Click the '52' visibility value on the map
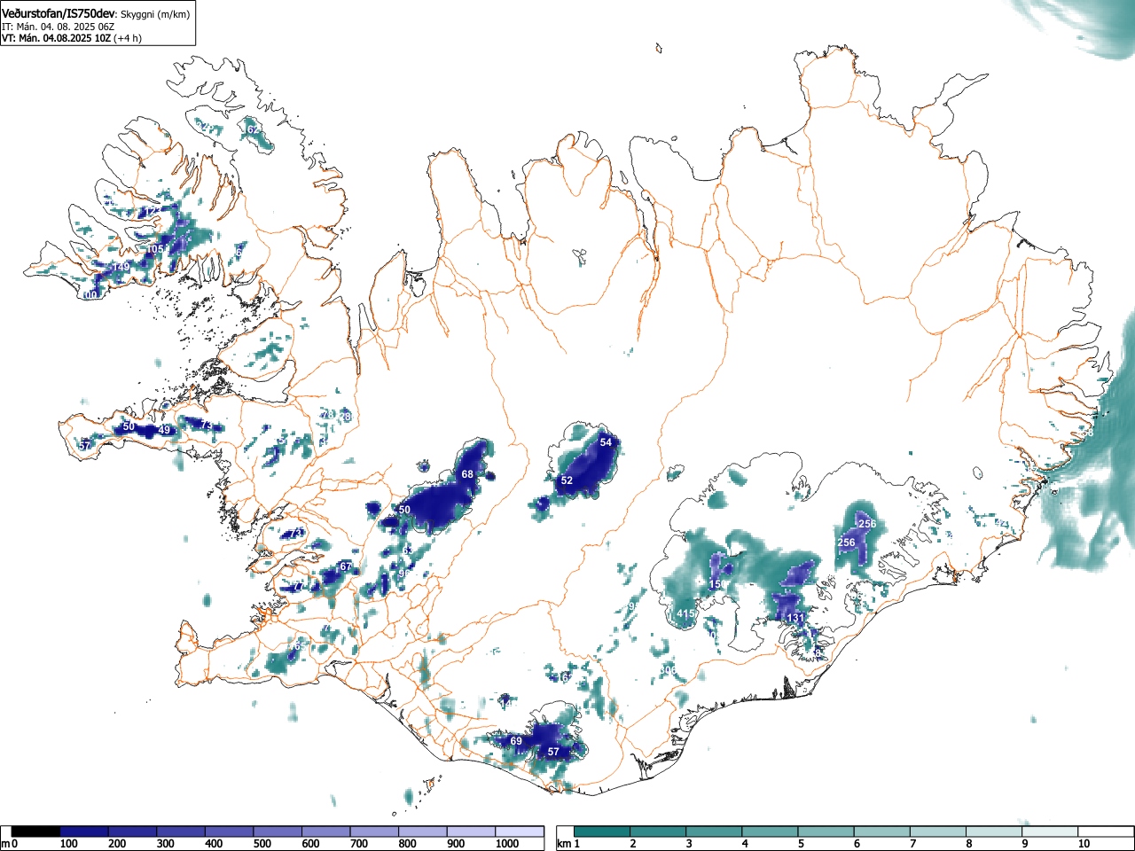Viewport: 1135px width, 851px height. (x=567, y=480)
